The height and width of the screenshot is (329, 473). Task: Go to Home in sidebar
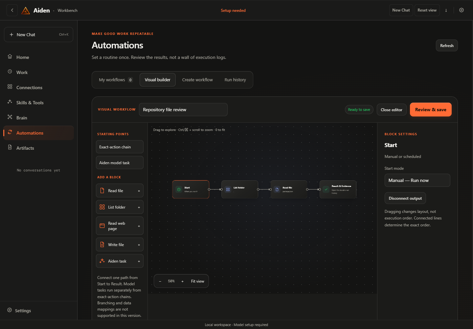[38, 57]
